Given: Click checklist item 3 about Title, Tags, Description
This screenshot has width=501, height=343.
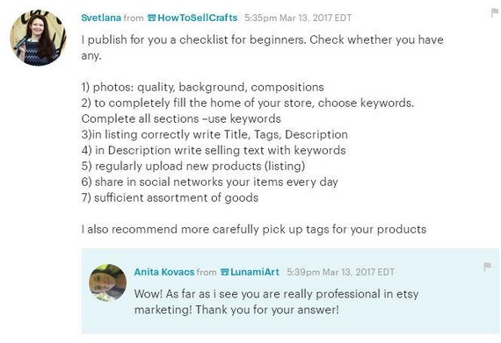Looking at the screenshot, I should pyautogui.click(x=214, y=134).
